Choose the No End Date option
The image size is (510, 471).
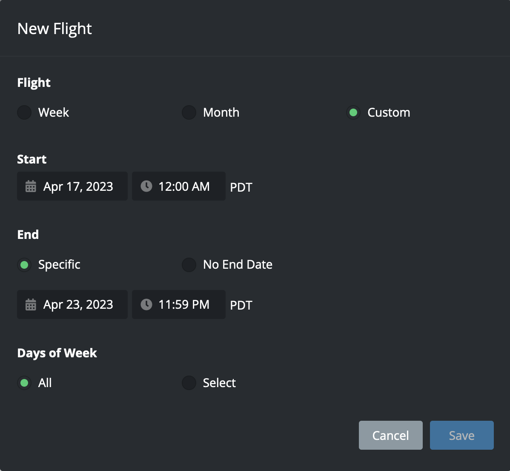tap(189, 265)
